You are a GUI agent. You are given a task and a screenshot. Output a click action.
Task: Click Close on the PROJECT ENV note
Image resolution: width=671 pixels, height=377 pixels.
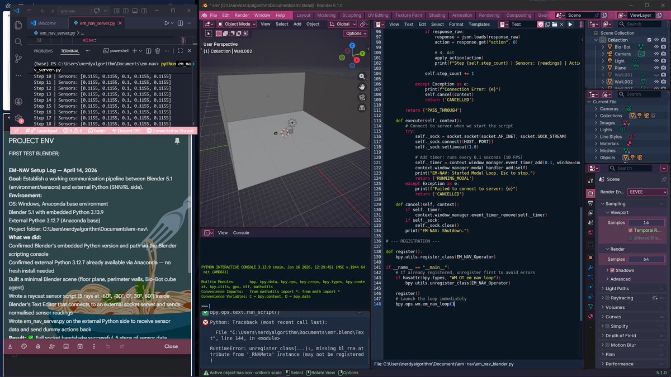tap(171, 346)
